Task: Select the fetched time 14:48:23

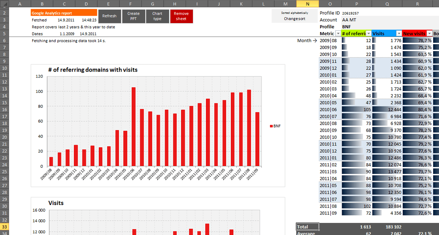Action: point(89,20)
